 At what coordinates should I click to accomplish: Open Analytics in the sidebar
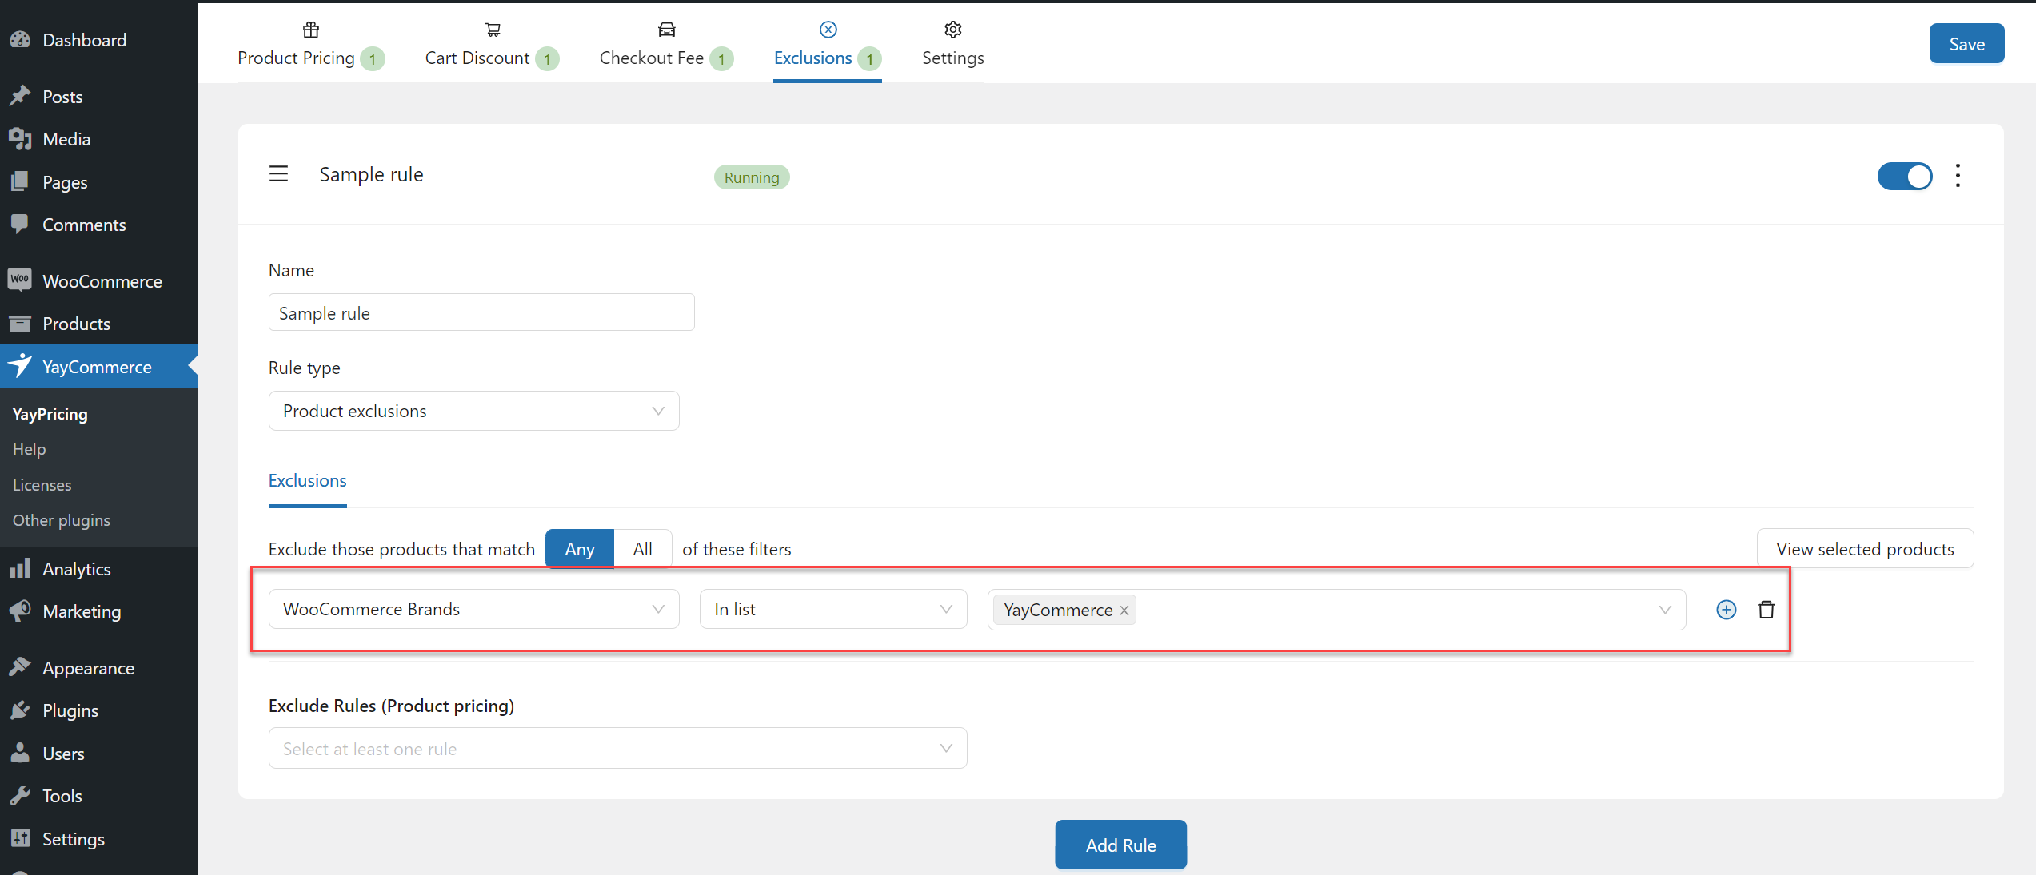pos(76,569)
